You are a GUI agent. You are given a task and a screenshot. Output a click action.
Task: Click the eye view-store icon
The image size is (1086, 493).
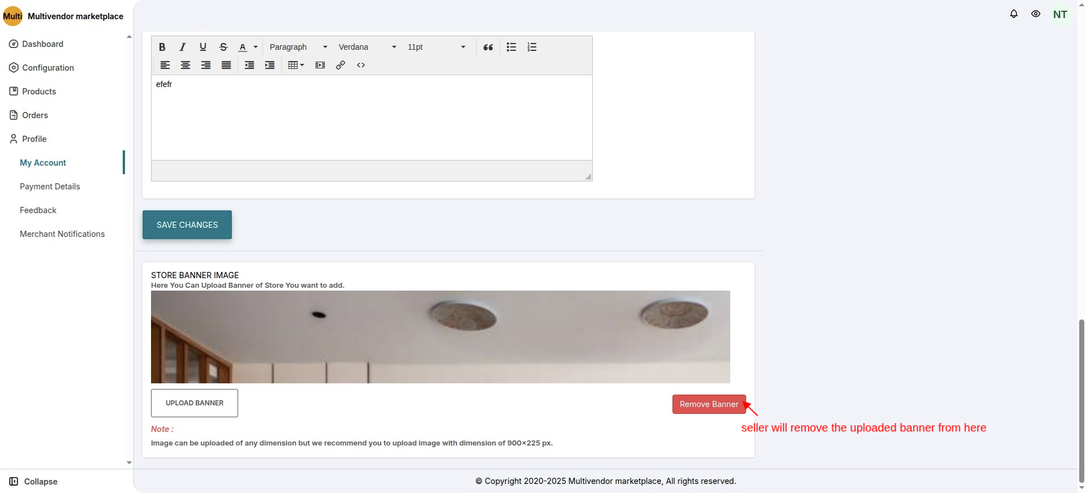pos(1036,14)
